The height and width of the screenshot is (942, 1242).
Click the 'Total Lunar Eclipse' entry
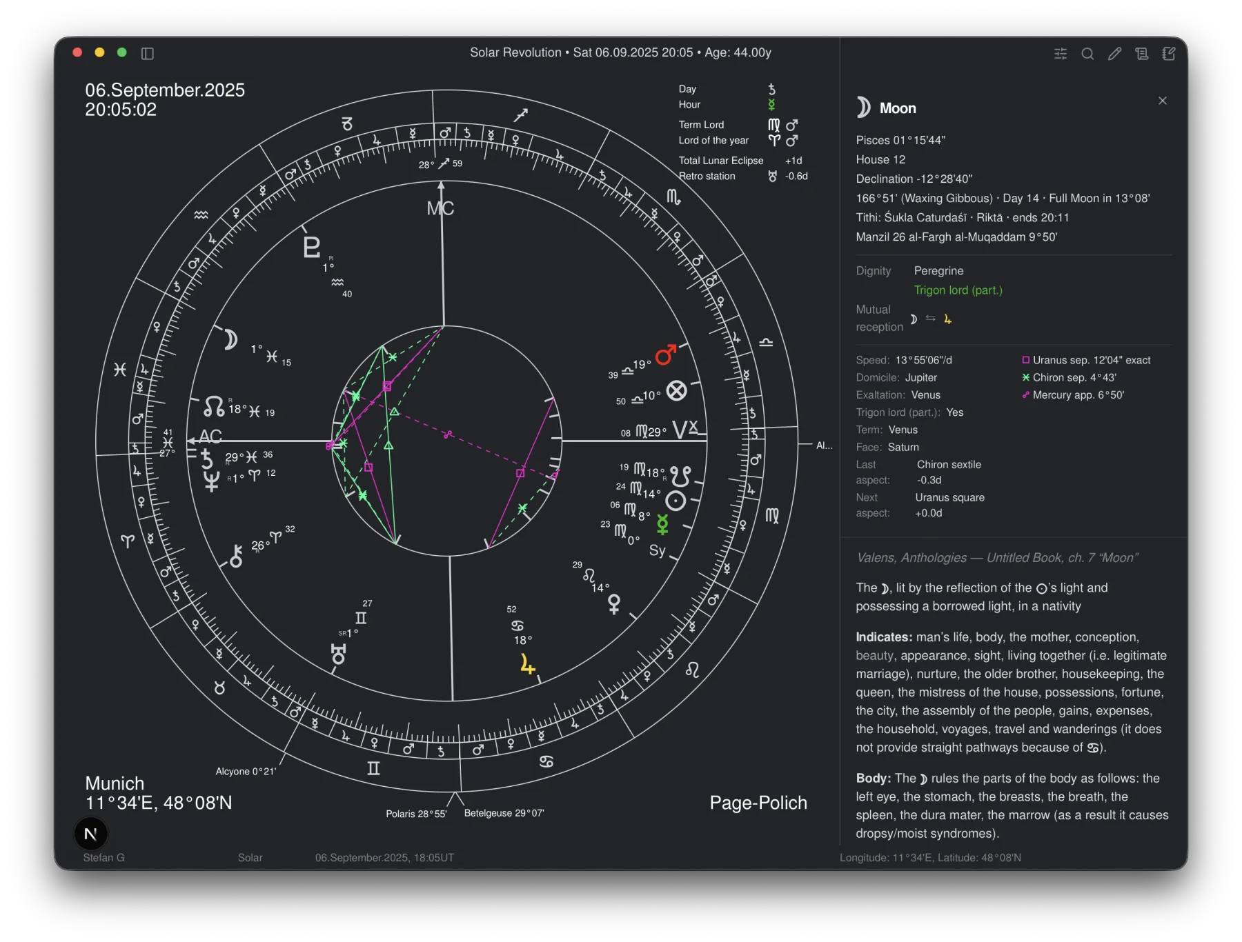point(740,161)
